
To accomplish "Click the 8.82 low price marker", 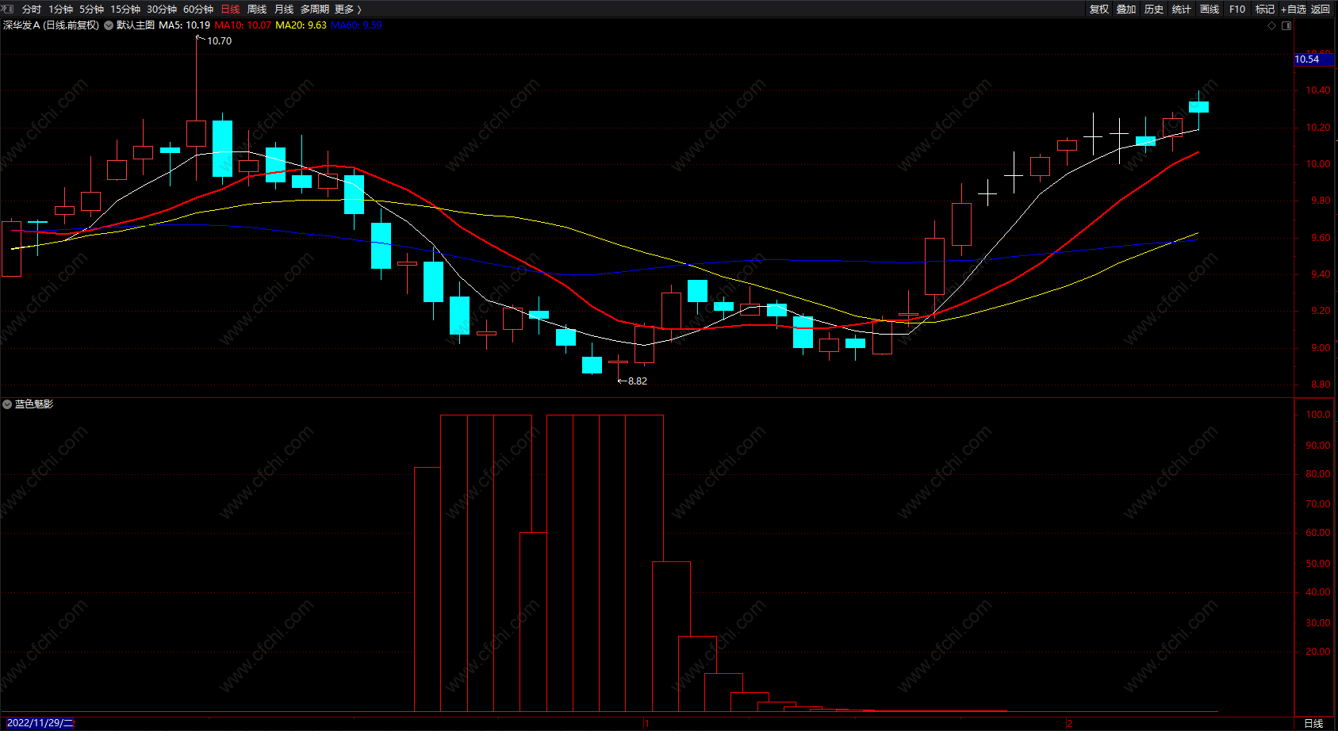I will [638, 381].
